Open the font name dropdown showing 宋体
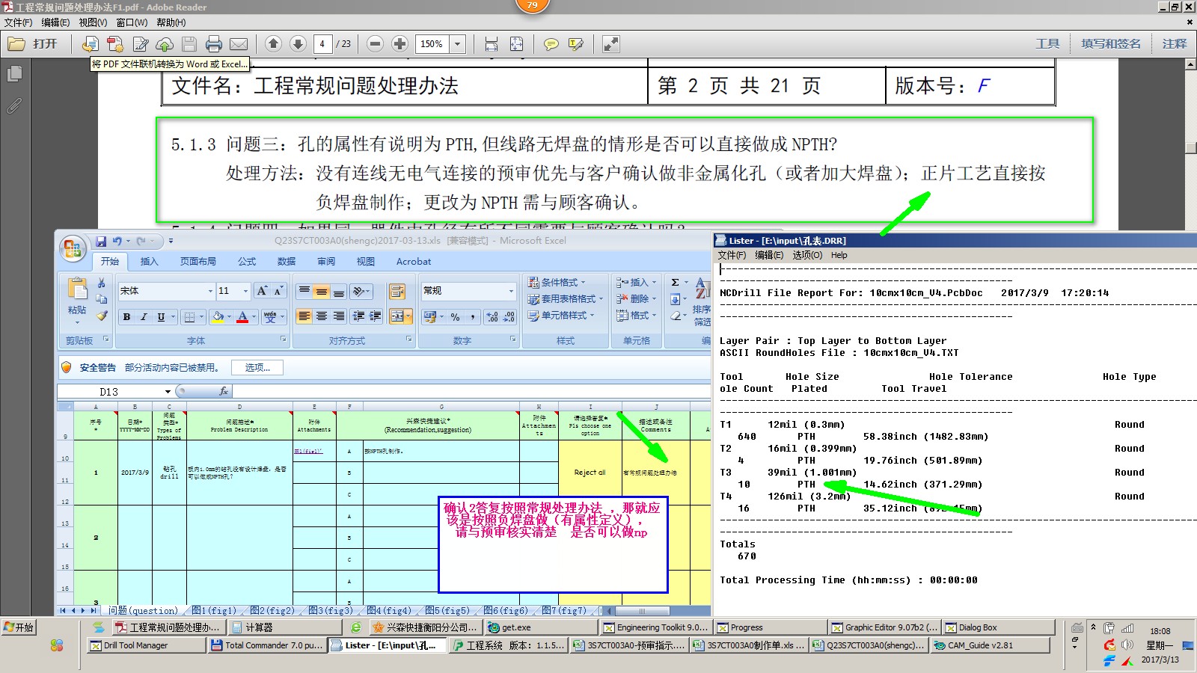Viewport: 1197px width, 673px height. (210, 291)
